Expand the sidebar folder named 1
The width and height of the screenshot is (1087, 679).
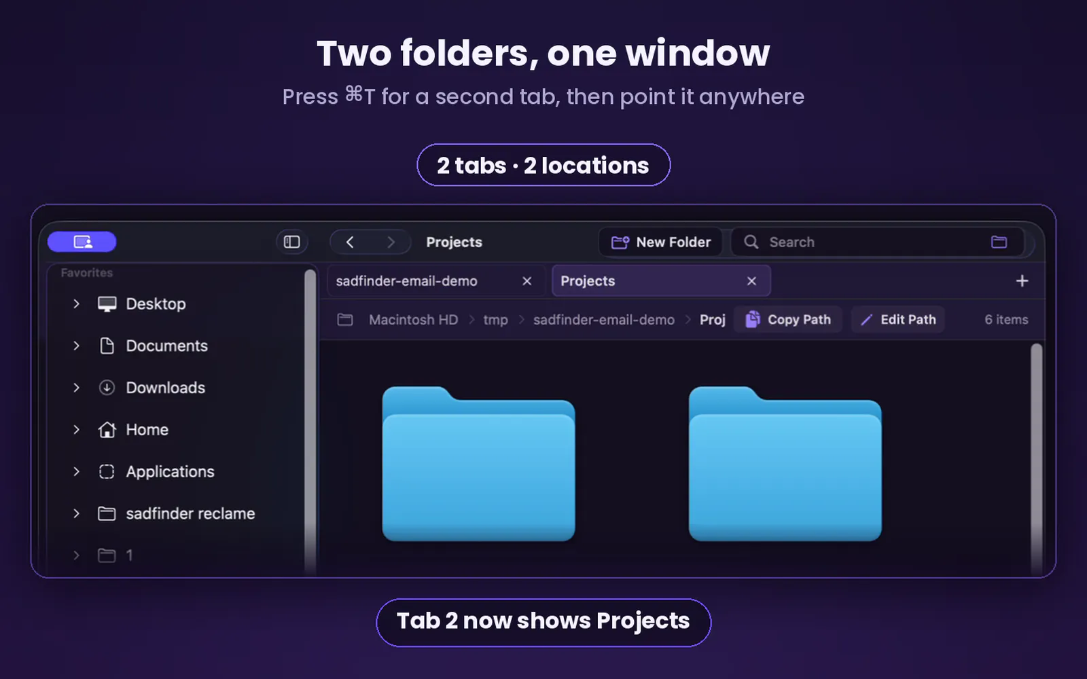[76, 555]
